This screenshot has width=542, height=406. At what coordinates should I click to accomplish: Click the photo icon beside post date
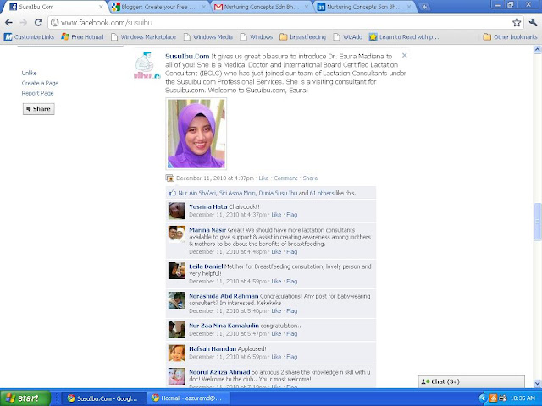(169, 178)
